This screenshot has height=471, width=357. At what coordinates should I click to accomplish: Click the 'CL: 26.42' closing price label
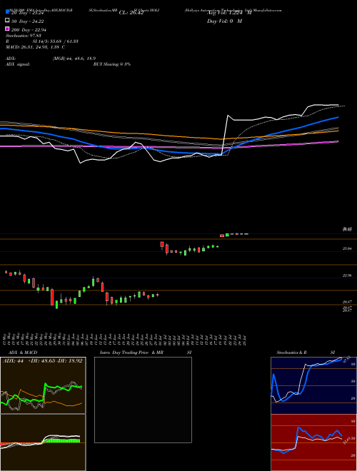coord(131,13)
